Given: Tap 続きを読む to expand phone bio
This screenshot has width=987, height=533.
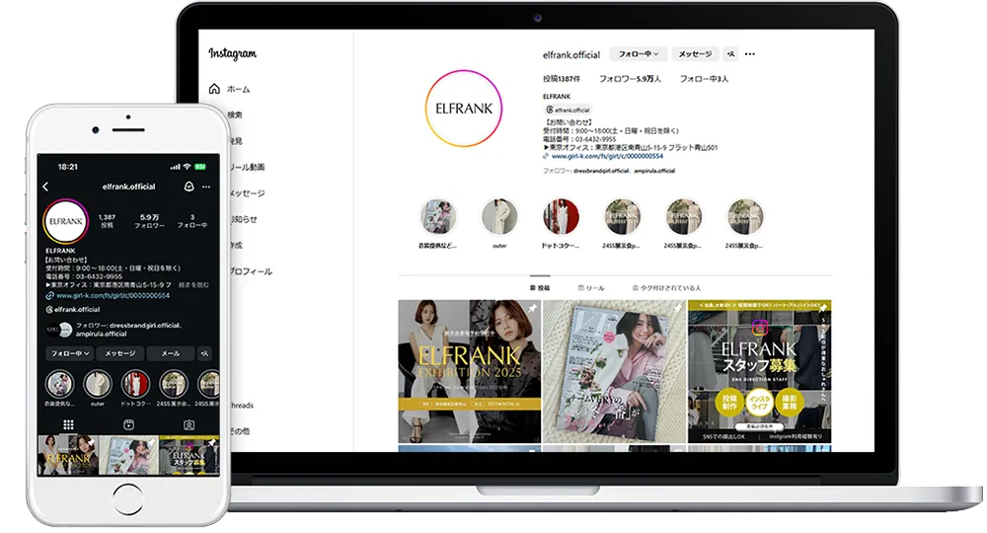Looking at the screenshot, I should (192, 284).
